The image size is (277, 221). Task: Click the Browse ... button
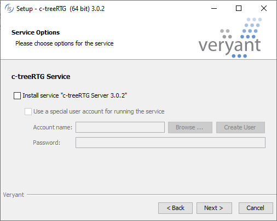pos(190,127)
